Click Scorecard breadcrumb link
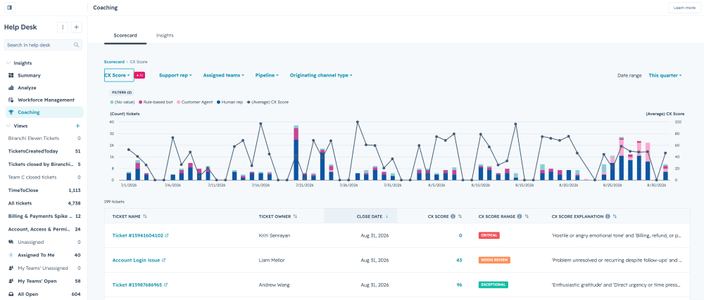The width and height of the screenshot is (704, 300). click(x=114, y=62)
